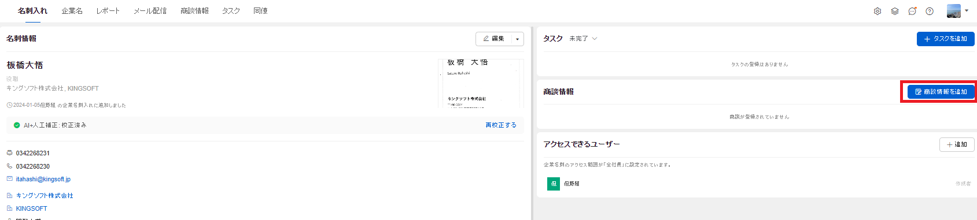Click the phone icon beside 0342268230
Viewport: 977px width, 220px height.
[9, 166]
